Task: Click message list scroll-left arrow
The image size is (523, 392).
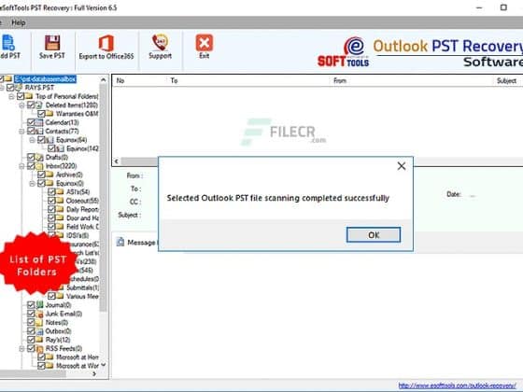Action: coord(117,161)
